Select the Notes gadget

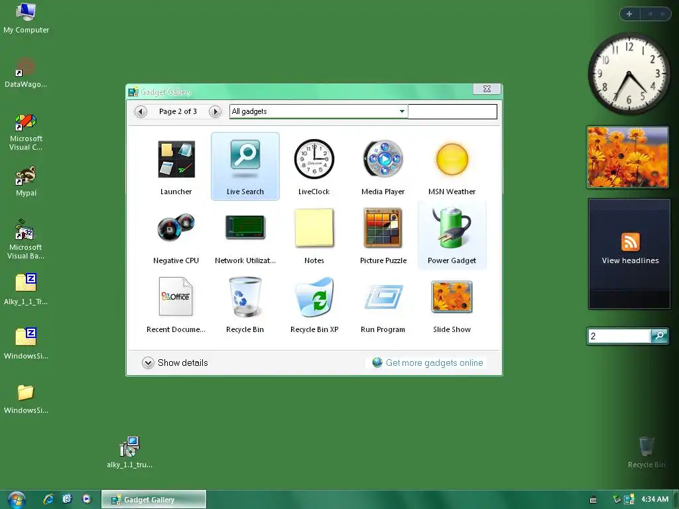coord(314,228)
